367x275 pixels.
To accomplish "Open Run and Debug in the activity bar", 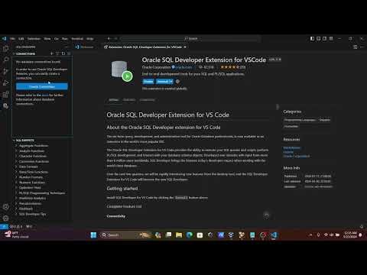I will pos(5,83).
